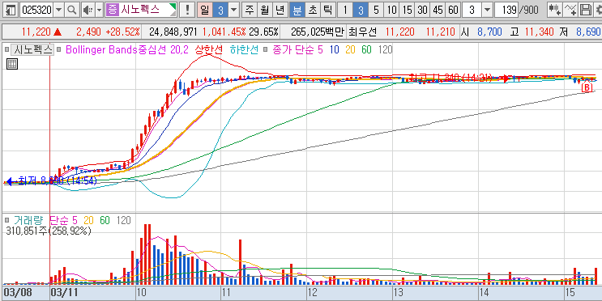
Task: Click the purple 증 badge before 시노펙스
Action: pyautogui.click(x=113, y=10)
